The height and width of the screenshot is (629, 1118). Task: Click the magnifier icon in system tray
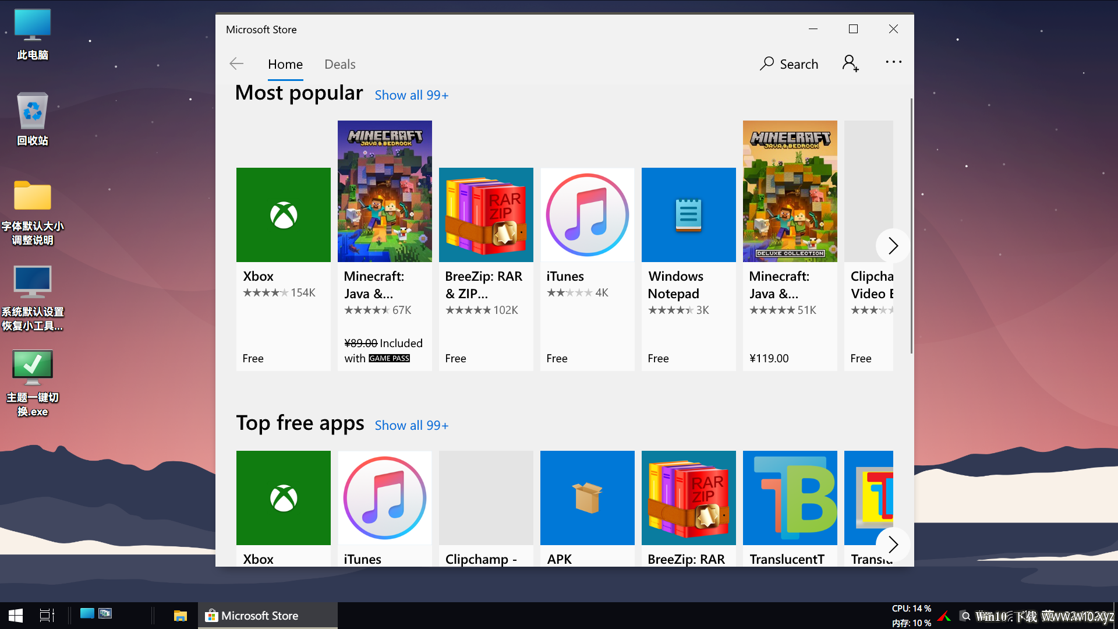[x=966, y=616]
